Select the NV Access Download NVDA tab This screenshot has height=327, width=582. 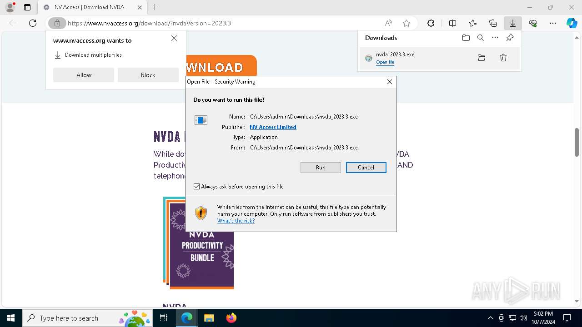tap(92, 7)
